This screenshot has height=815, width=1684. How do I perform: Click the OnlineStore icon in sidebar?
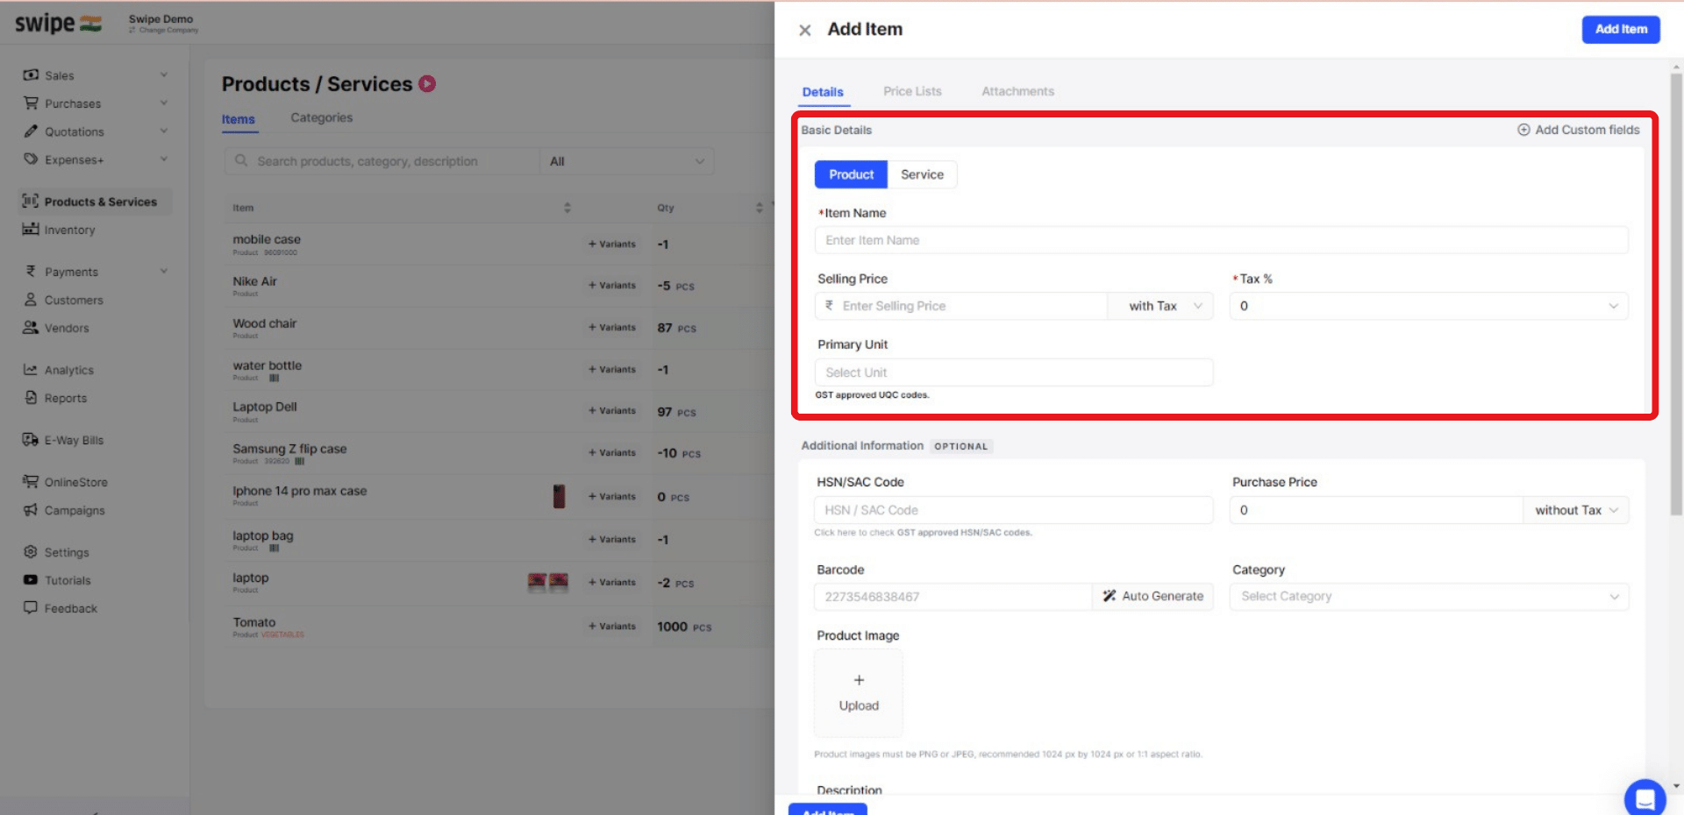click(31, 482)
